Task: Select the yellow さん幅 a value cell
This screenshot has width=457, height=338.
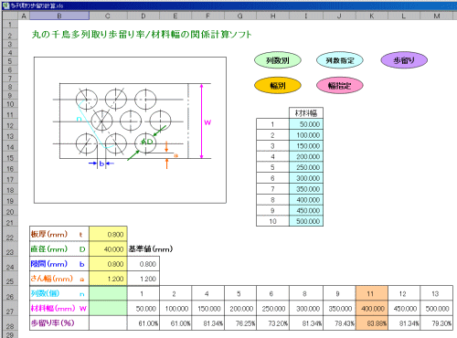Action: coord(108,279)
